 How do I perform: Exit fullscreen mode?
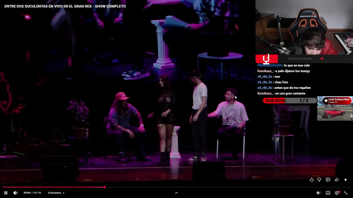click(x=346, y=193)
